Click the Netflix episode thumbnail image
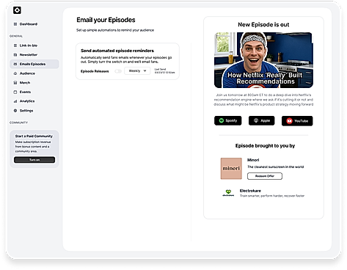The height and width of the screenshot is (270, 347). click(263, 60)
